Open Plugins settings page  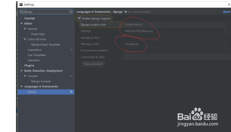pos(29,65)
